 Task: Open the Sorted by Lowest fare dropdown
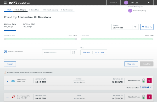pyautogui.click(x=125, y=27)
